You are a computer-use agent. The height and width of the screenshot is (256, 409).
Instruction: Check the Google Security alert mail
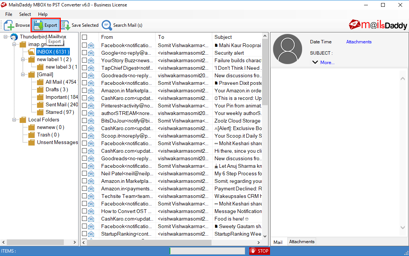(x=85, y=53)
